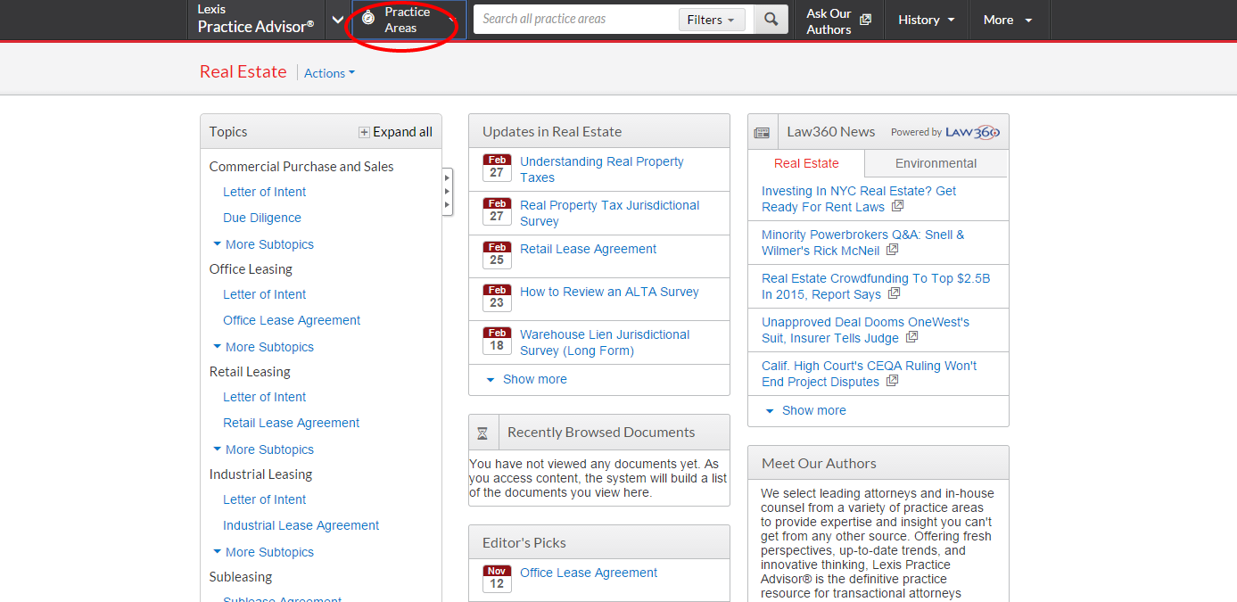Open the Practice Areas compass menu
This screenshot has width=1237, height=602.
[408, 20]
